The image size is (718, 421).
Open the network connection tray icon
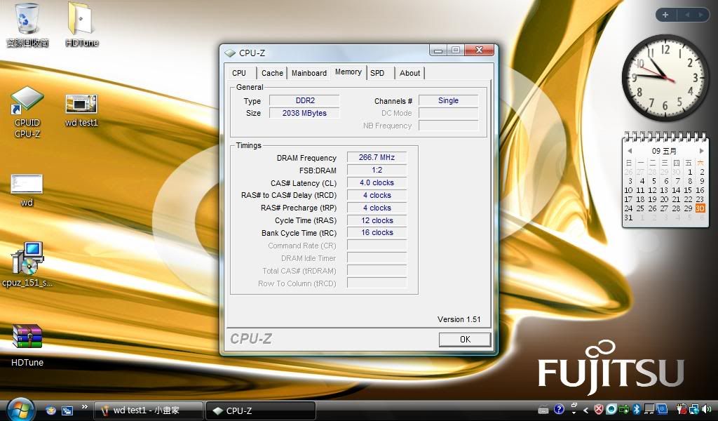[694, 409]
